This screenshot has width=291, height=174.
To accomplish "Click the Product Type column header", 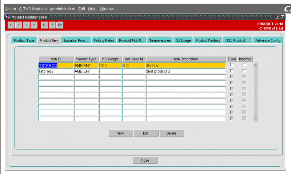I will (86, 59).
